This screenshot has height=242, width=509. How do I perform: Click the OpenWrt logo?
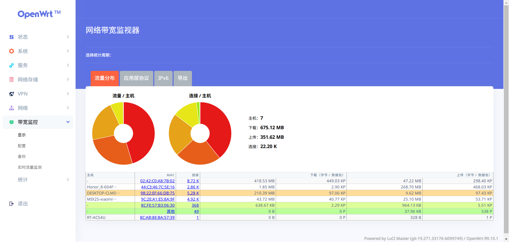point(39,14)
